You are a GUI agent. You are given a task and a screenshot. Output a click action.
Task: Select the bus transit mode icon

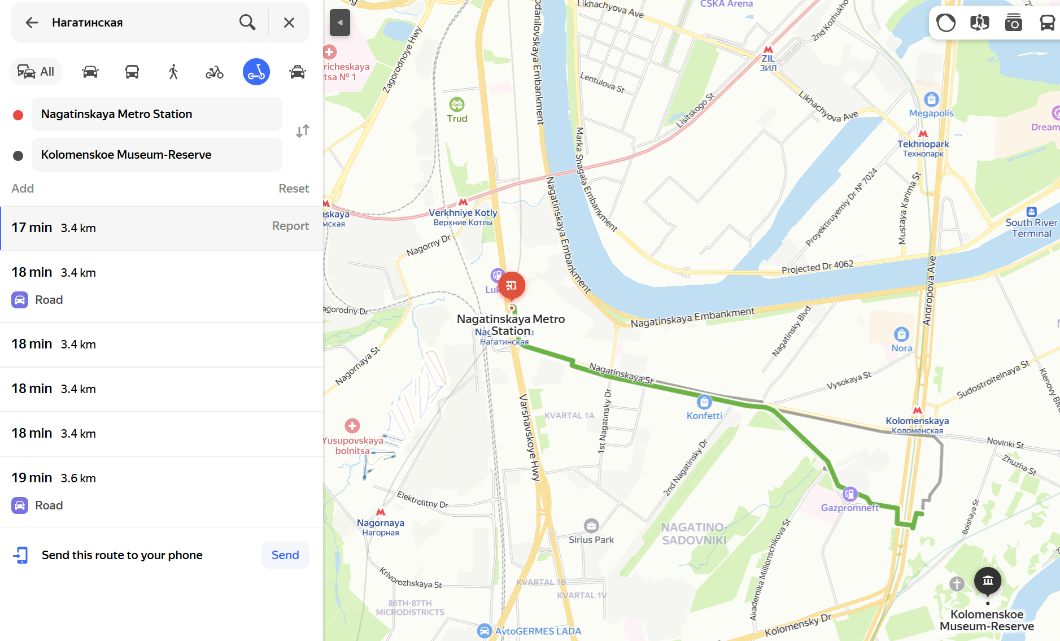pyautogui.click(x=132, y=72)
